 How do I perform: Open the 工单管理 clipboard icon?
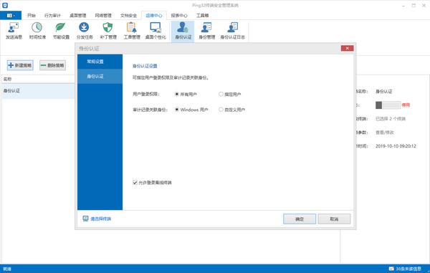pyautogui.click(x=132, y=31)
